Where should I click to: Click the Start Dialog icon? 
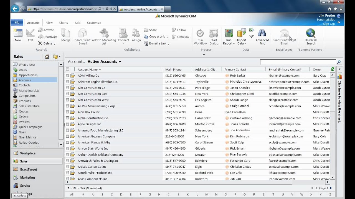(214, 33)
